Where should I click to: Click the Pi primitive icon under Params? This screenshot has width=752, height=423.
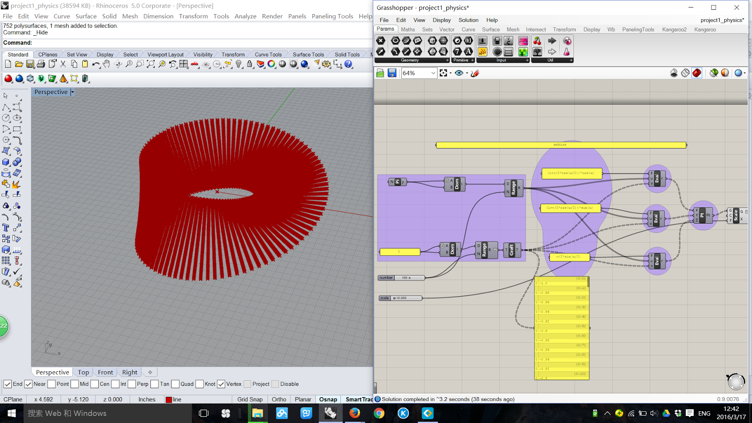(x=457, y=41)
